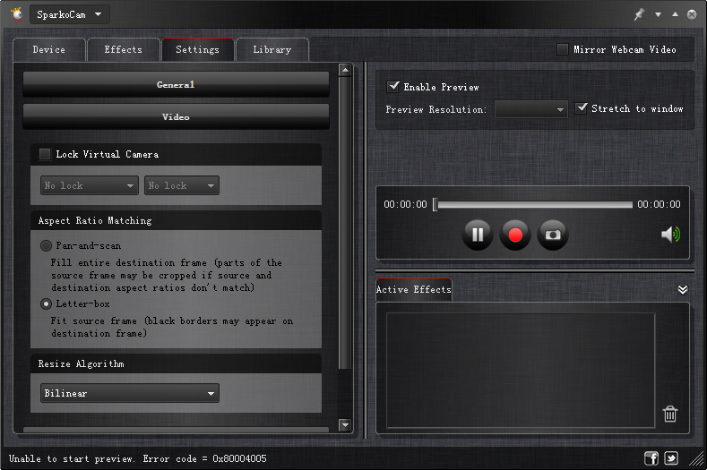Viewport: 707px width, 470px height.
Task: Check the Lock Virtual Camera box
Action: [45, 154]
